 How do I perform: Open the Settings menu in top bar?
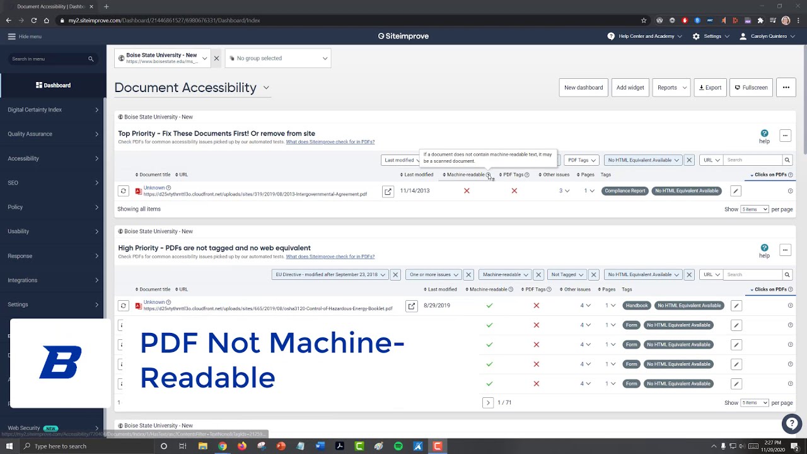(711, 37)
